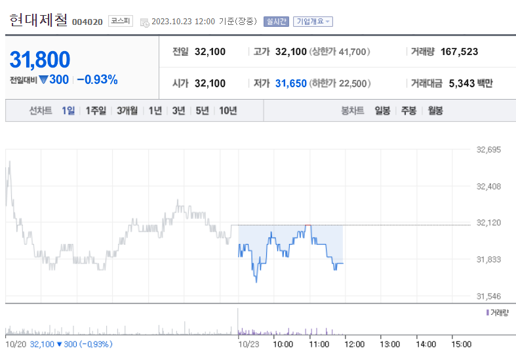Image resolution: width=516 pixels, height=354 pixels.
Task: Click the 10/23 date axis label
Action: 248,344
